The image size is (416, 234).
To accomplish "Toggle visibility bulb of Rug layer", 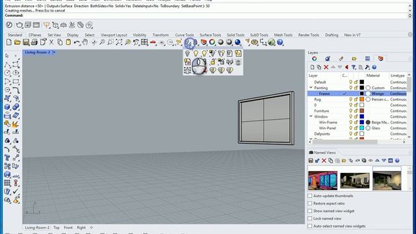I will (351, 99).
